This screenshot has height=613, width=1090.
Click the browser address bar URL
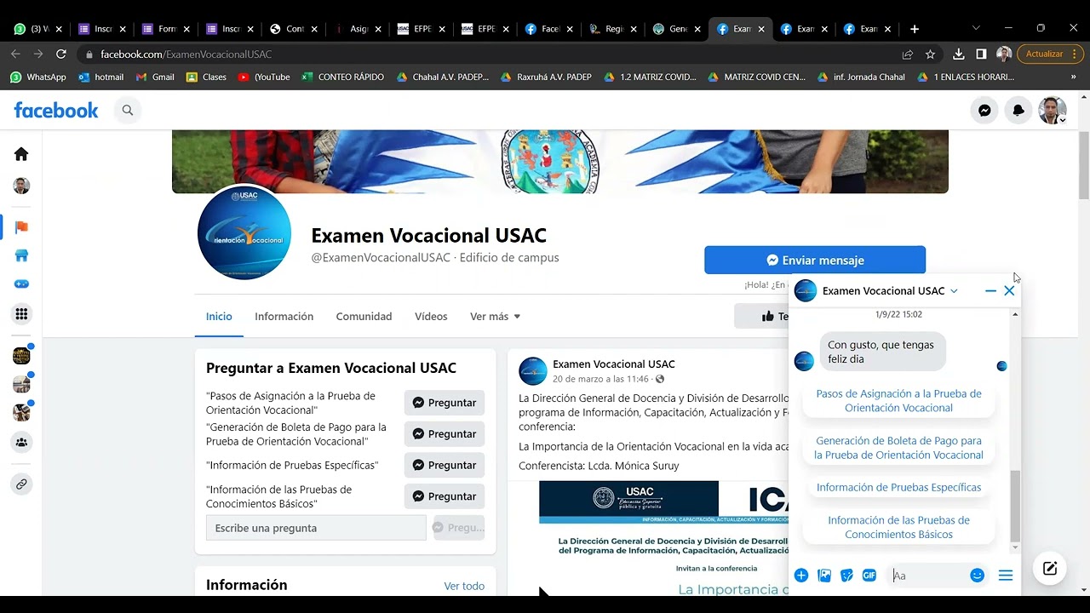point(186,54)
